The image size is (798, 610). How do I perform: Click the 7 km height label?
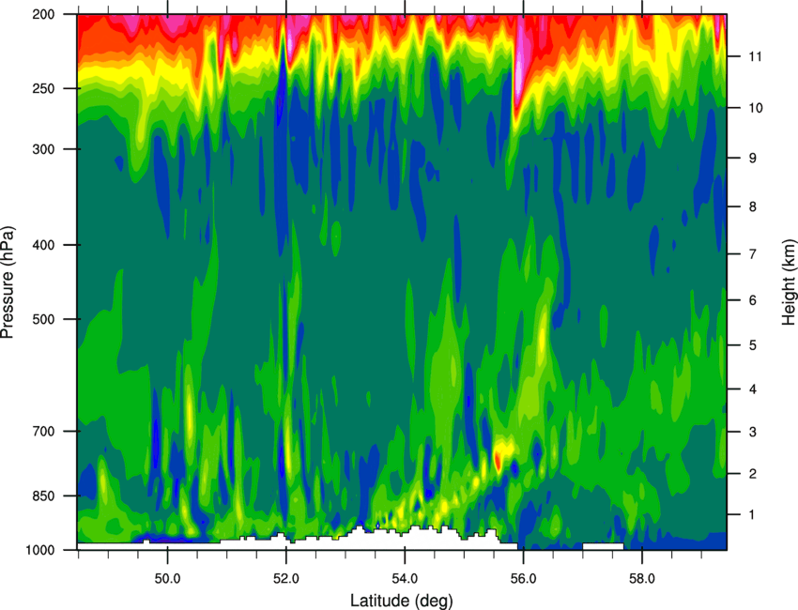753,254
